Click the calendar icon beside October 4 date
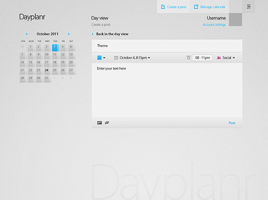268x200 pixels. click(x=116, y=57)
